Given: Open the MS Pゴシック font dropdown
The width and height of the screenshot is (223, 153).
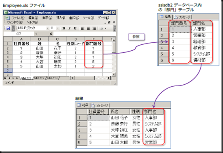Looking at the screenshot, I should coord(48,28).
